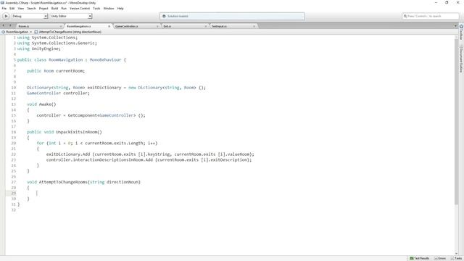Click the Solution loaded status icon
464x261 pixels.
click(164, 16)
